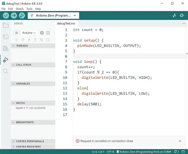Image resolution: width=188 pixels, height=154 pixels.
Task: Click the line 8 number gutter
Action: click(66, 67)
